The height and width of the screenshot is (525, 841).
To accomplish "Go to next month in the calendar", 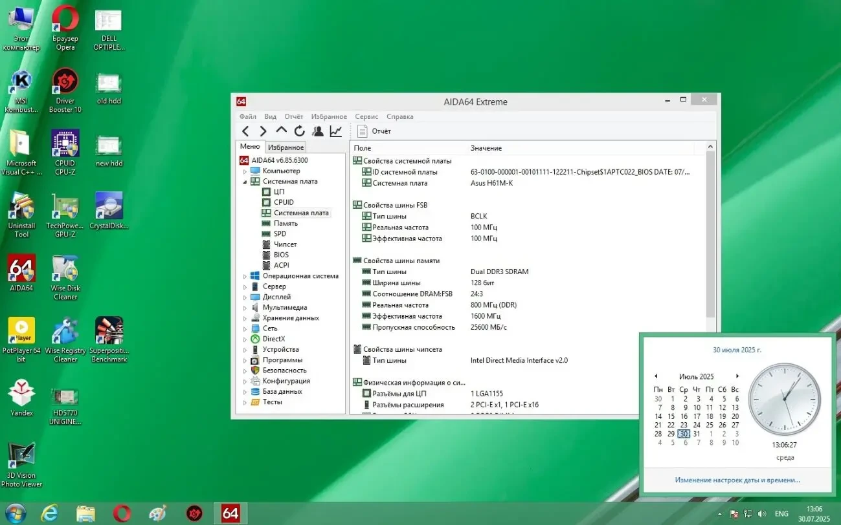I will (737, 376).
